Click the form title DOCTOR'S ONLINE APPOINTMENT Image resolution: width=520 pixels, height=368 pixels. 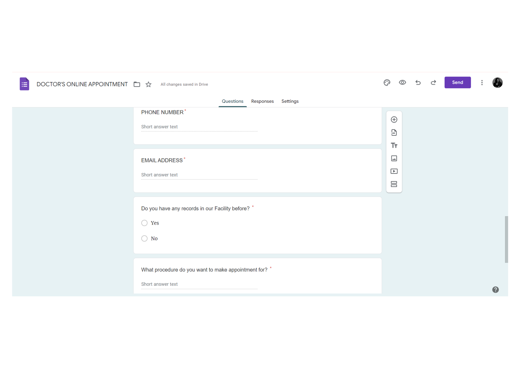82,84
